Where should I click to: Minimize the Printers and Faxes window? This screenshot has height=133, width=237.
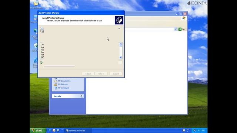[x=177, y=14]
